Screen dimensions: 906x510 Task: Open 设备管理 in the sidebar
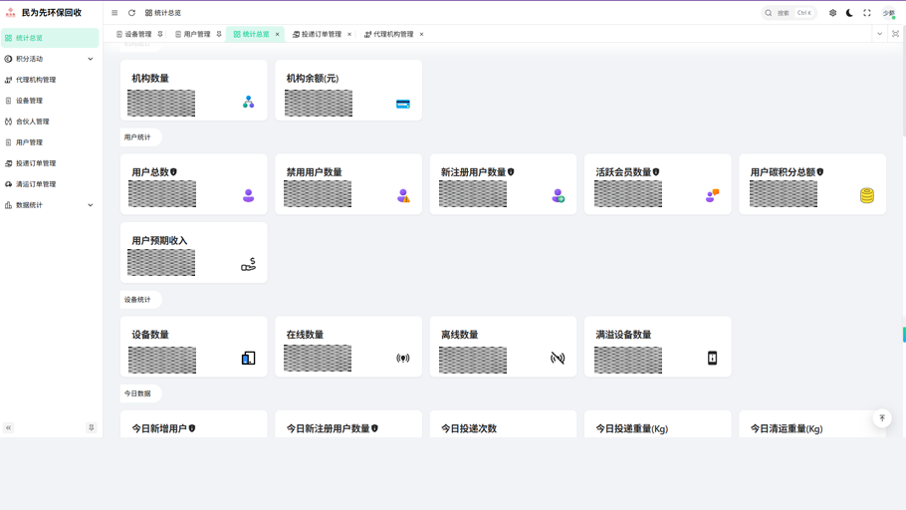coord(50,100)
